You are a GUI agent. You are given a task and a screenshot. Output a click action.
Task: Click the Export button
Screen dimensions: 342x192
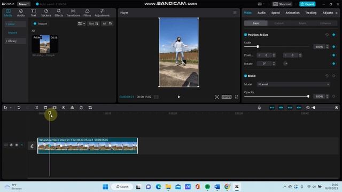click(307, 4)
